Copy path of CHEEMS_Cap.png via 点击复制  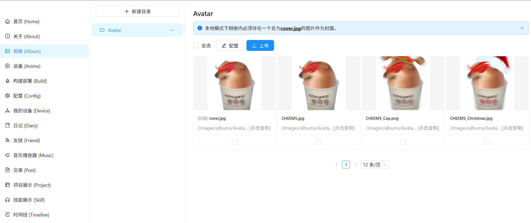(428, 128)
